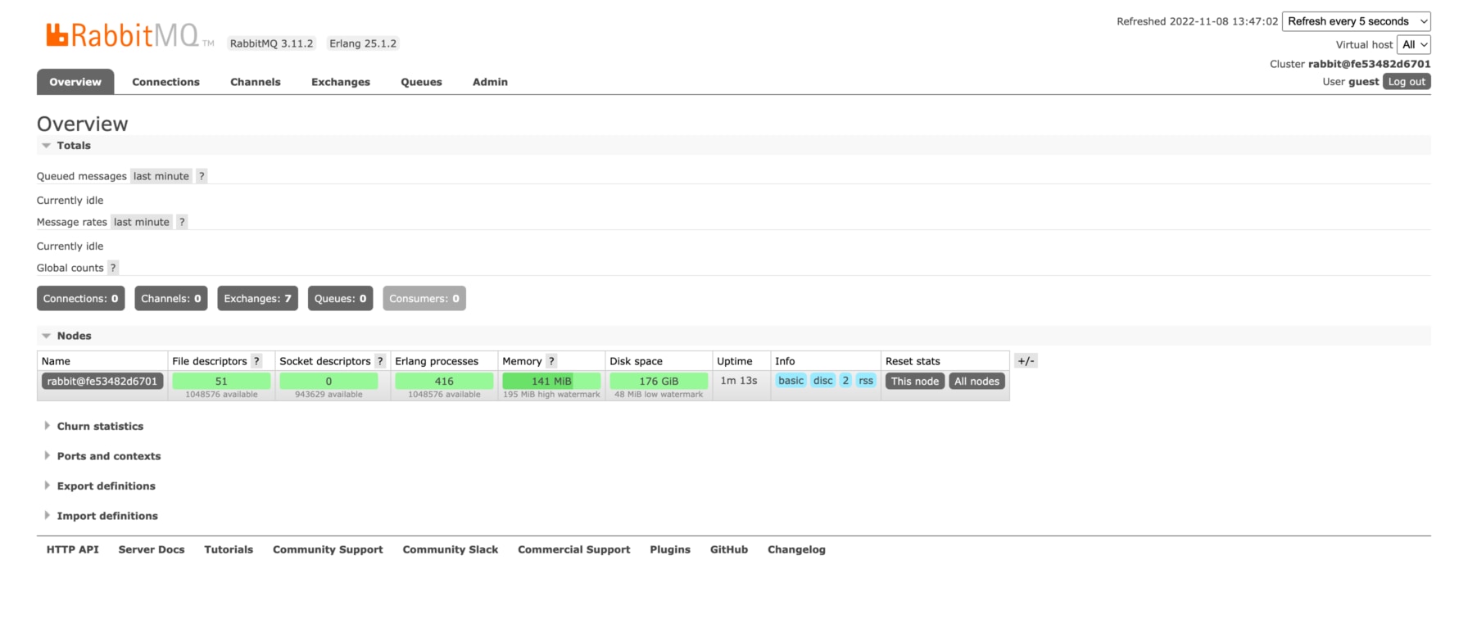Image resolution: width=1468 pixels, height=619 pixels.
Task: Reset stats for This node
Action: (915, 382)
